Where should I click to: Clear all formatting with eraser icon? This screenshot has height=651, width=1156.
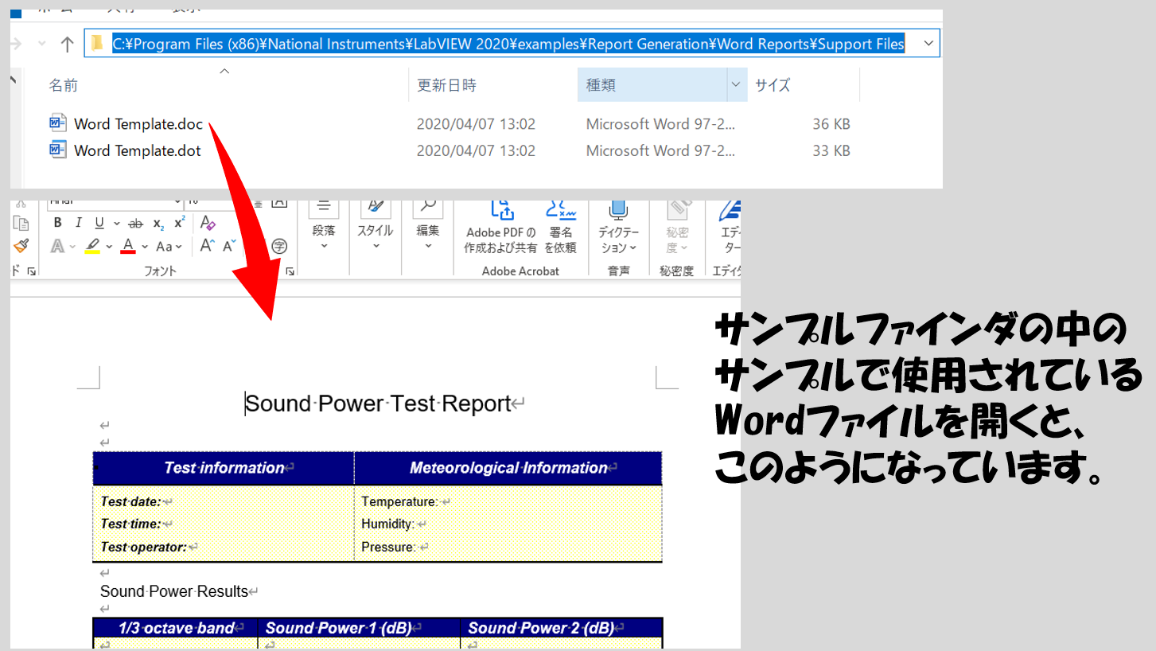(x=208, y=223)
